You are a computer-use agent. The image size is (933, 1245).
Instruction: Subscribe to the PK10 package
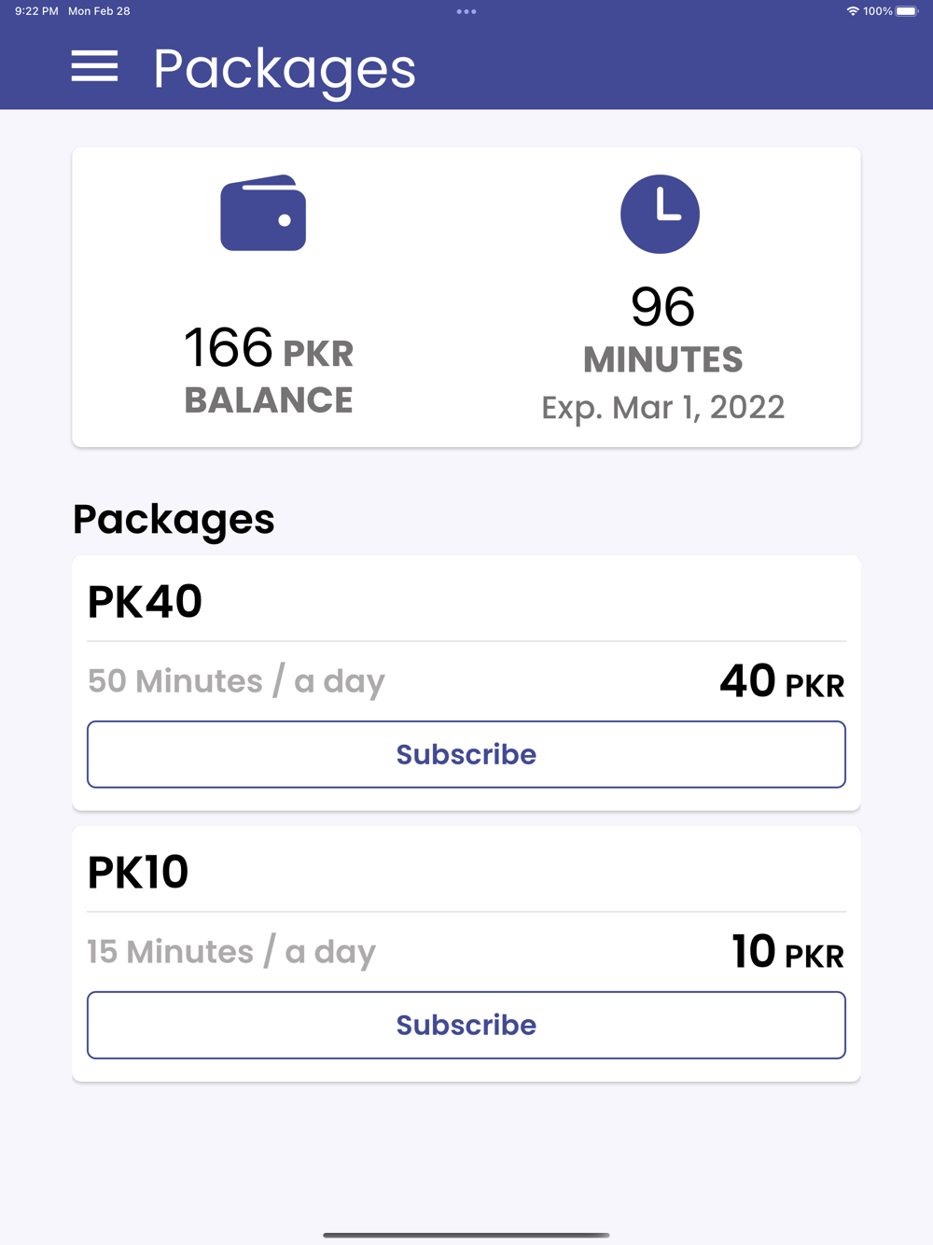(466, 1025)
